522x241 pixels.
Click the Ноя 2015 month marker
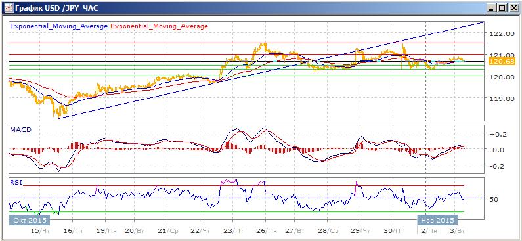point(437,221)
